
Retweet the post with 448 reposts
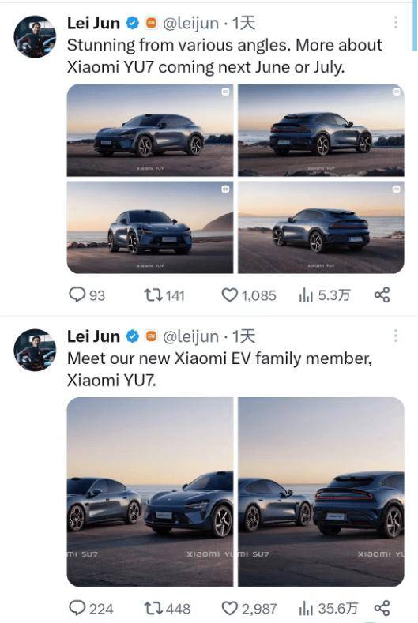click(x=167, y=608)
